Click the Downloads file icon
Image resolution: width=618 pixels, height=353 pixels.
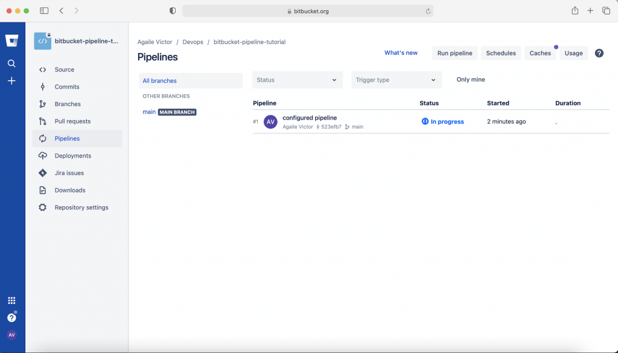(x=43, y=190)
